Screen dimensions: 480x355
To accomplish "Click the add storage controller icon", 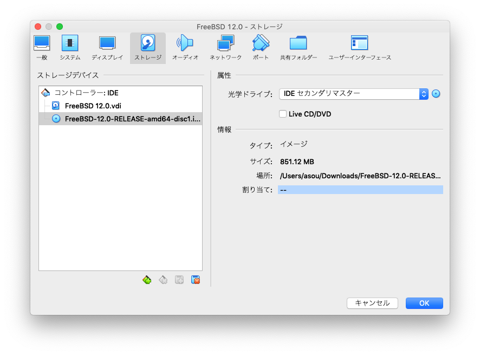I will 147,280.
